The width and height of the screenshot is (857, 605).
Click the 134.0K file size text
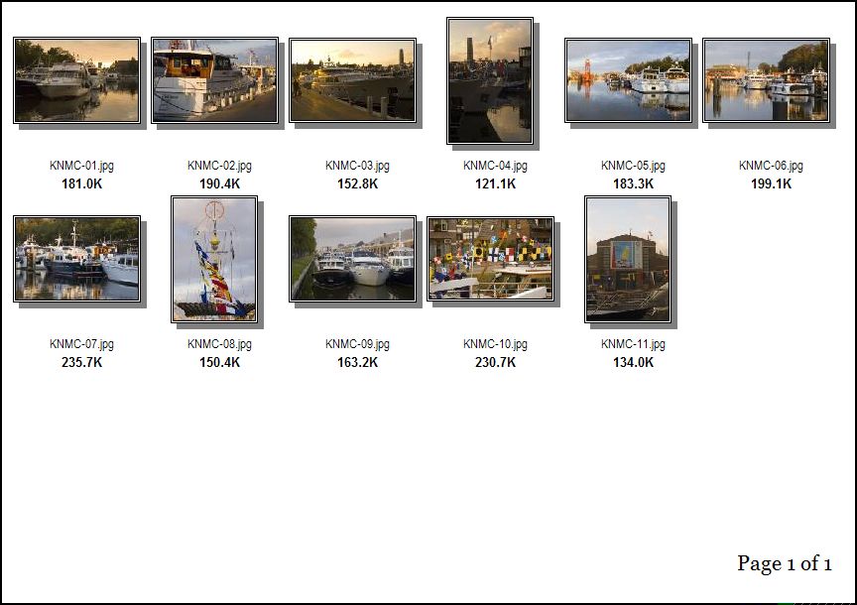click(x=634, y=362)
